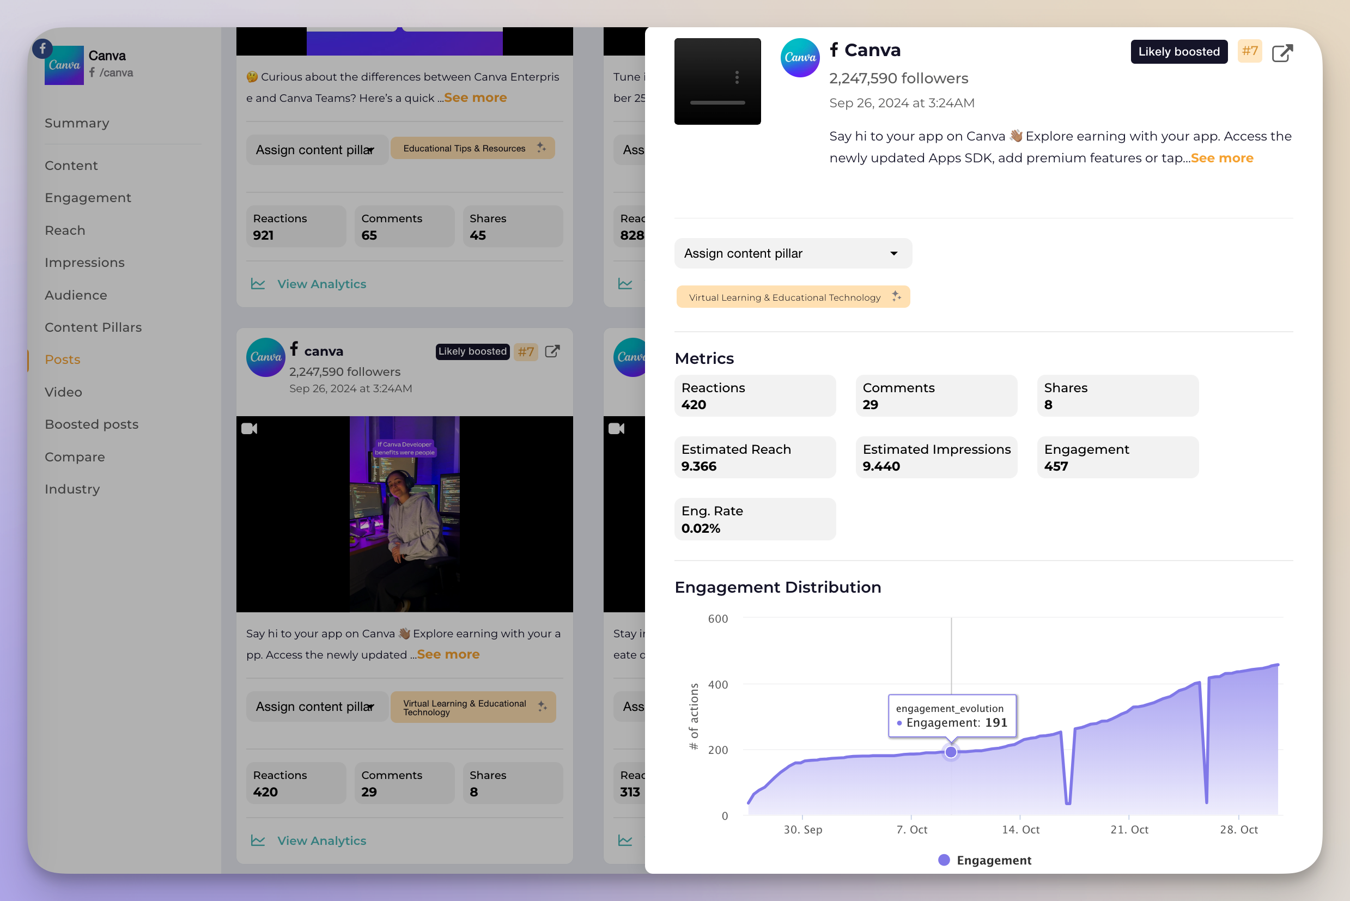Click the Canva avatar in the detail panel
This screenshot has height=901, width=1350.
[800, 57]
